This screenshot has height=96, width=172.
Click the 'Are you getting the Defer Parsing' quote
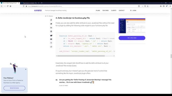click(x=85, y=81)
